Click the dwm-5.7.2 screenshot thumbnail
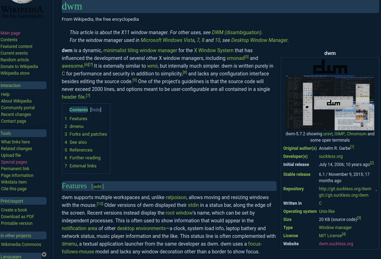 [x=330, y=102]
